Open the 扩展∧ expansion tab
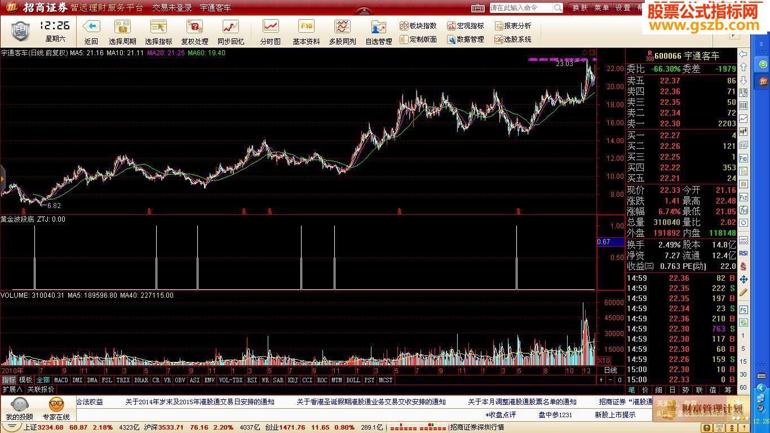The height and width of the screenshot is (433, 770). click(12, 389)
